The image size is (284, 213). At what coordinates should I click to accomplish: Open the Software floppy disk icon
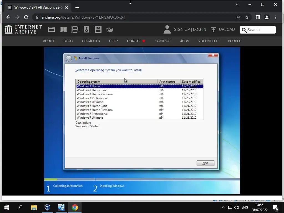click(98, 29)
